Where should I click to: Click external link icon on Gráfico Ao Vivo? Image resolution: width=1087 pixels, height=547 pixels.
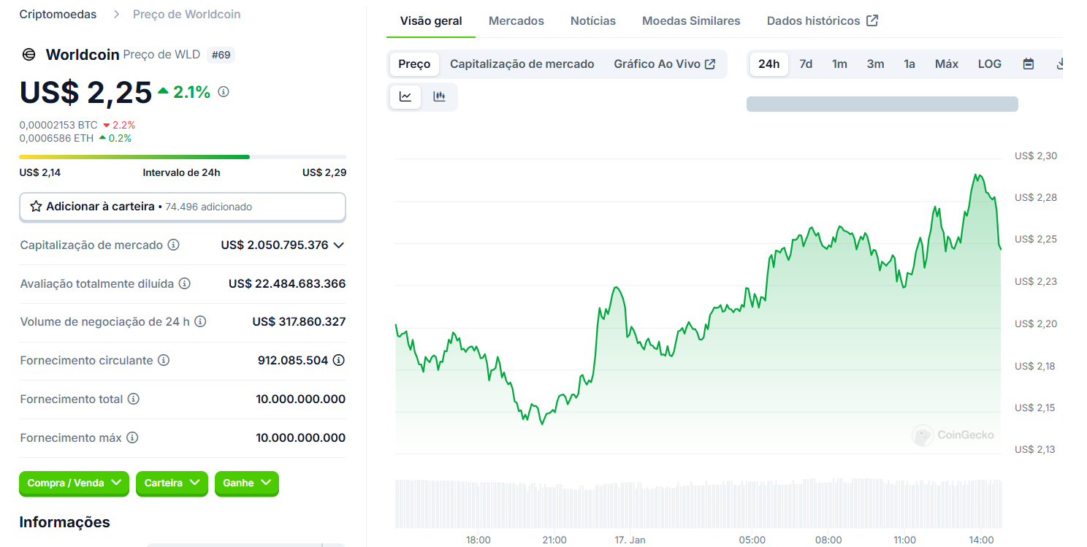(x=710, y=64)
